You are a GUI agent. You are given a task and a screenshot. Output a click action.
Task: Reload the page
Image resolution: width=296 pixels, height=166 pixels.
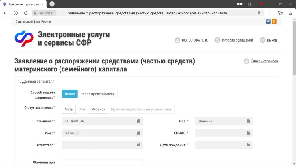[26, 13]
